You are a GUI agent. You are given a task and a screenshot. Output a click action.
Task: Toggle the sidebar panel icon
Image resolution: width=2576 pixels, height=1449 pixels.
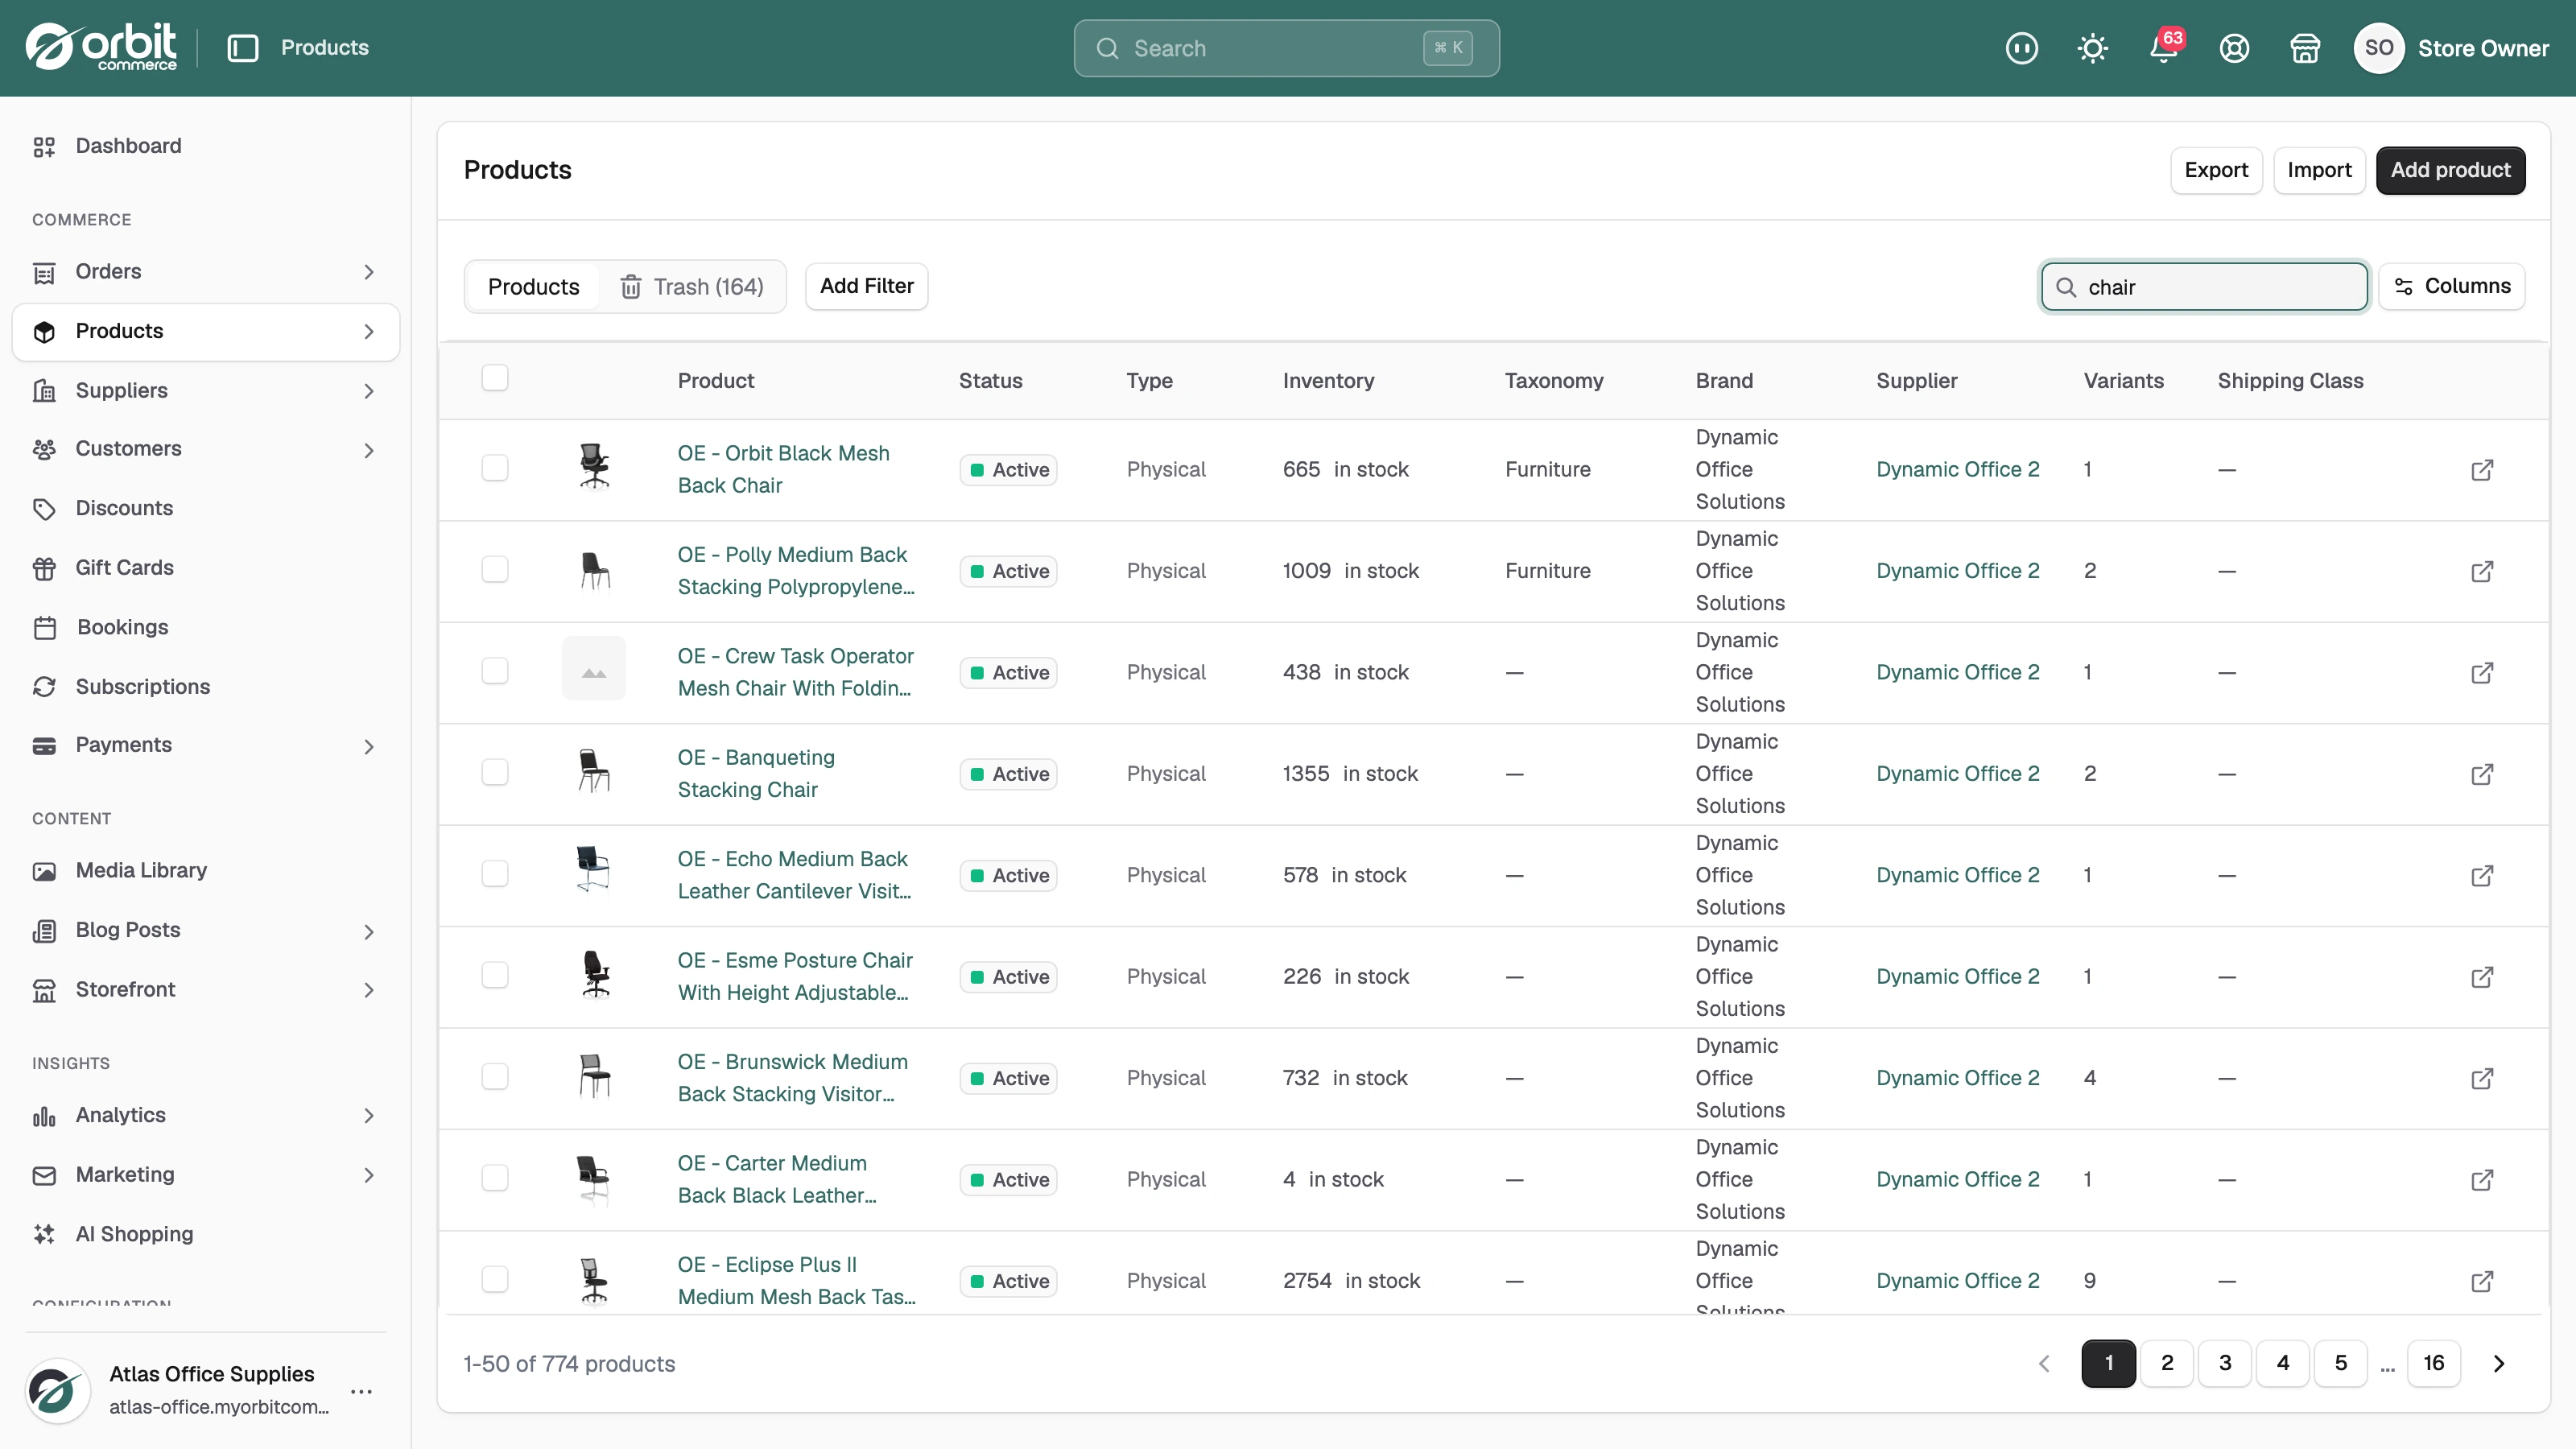pos(243,48)
